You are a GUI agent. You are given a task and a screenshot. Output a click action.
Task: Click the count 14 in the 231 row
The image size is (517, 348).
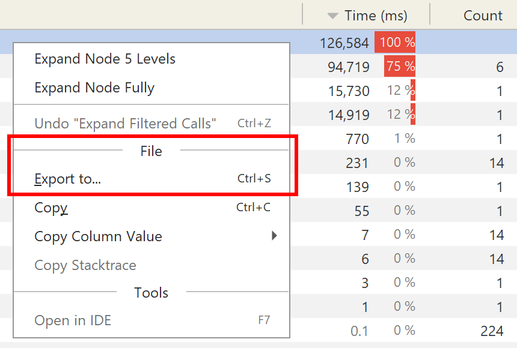pos(497,163)
